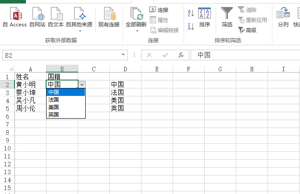Click cell A1 containing 姓名
The width and height of the screenshot is (300, 194).
[30, 77]
